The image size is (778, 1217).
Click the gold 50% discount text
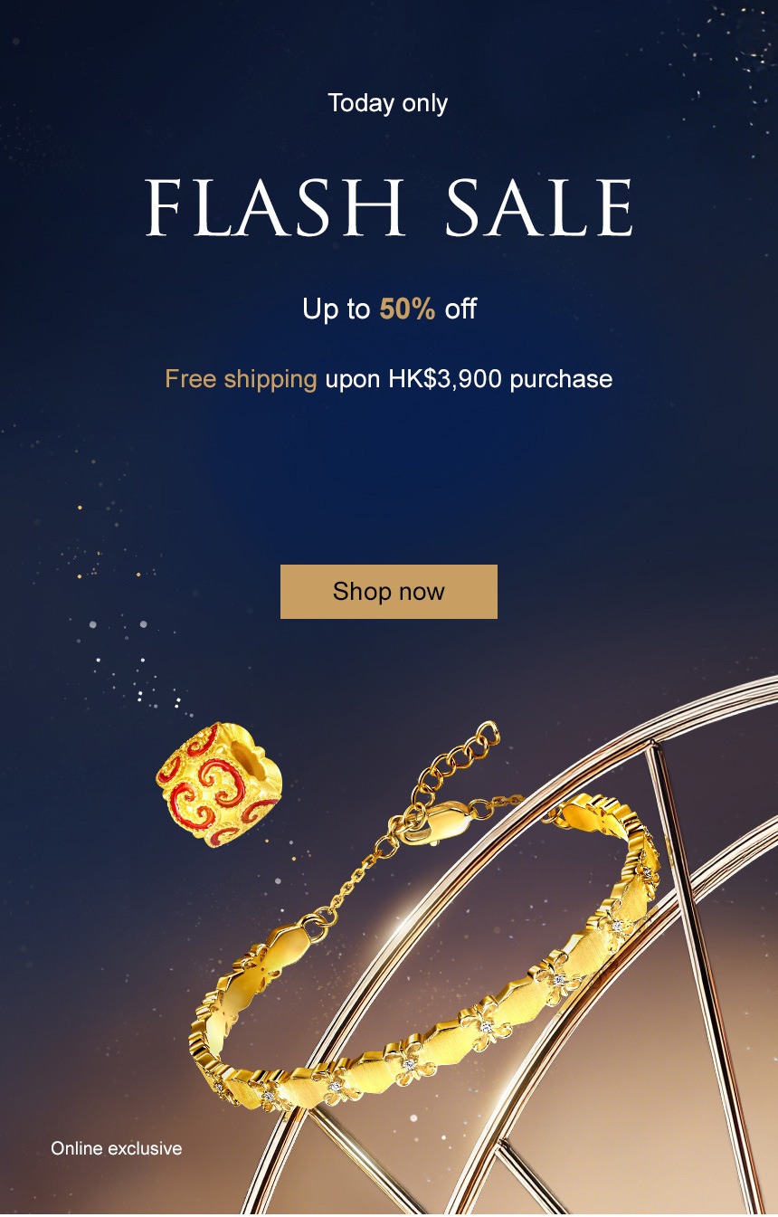(407, 309)
